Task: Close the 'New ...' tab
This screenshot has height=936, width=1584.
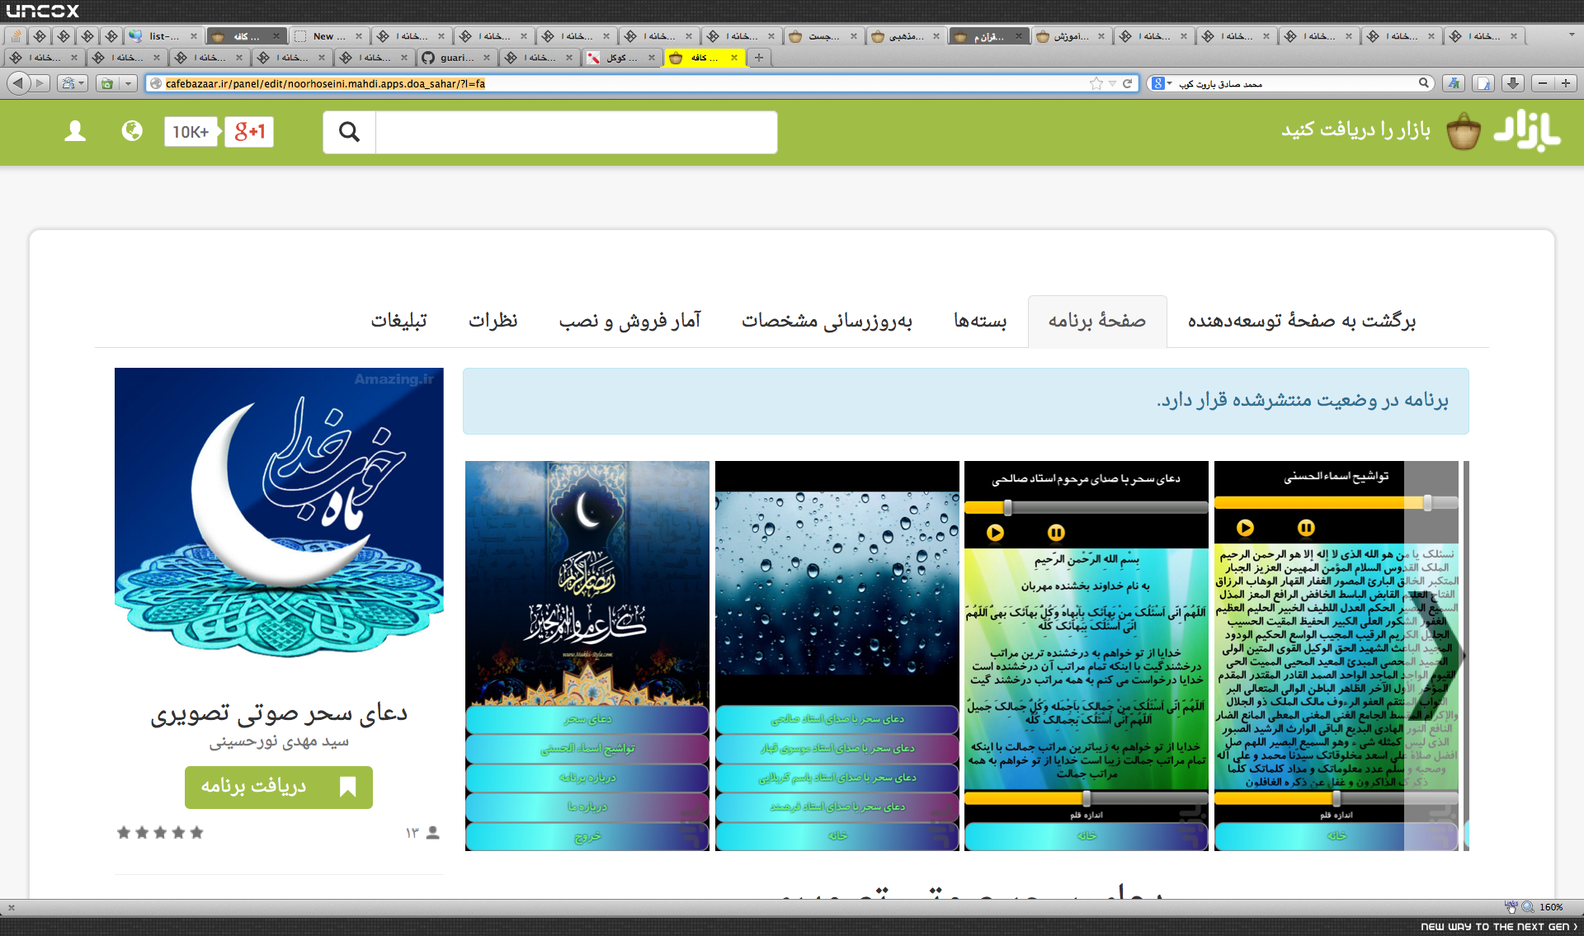Action: pyautogui.click(x=359, y=36)
